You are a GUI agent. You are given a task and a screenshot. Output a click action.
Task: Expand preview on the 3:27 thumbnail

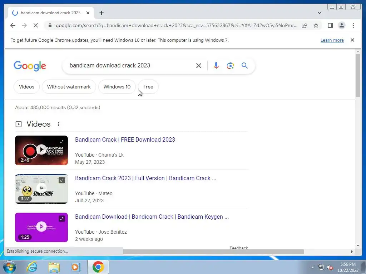62,180
